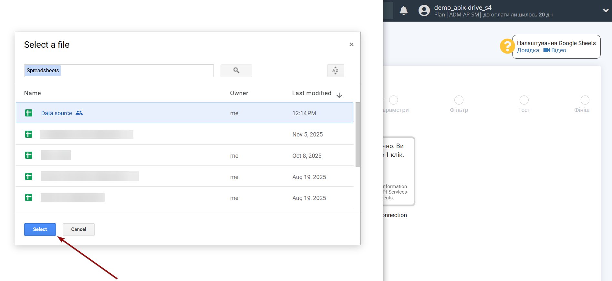The image size is (612, 281).
Task: Close the Select a file dialog
Action: tap(351, 45)
